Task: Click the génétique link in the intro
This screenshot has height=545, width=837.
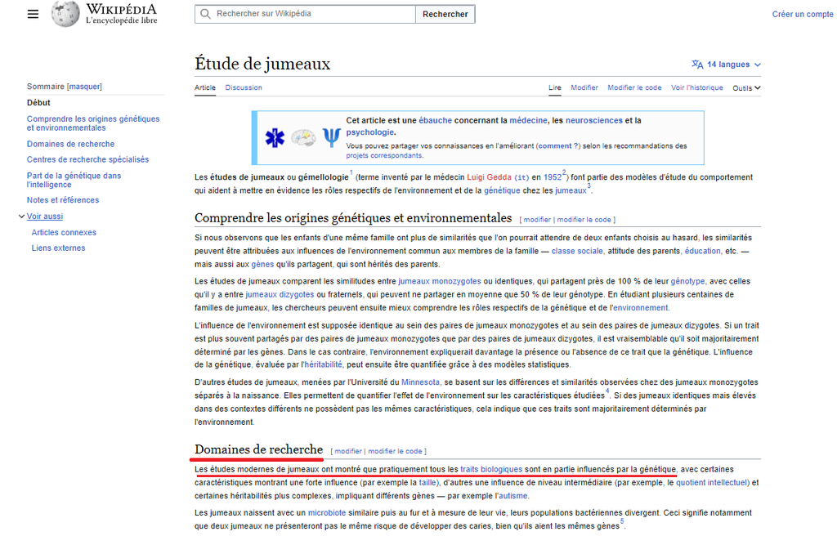Action: pyautogui.click(x=502, y=190)
